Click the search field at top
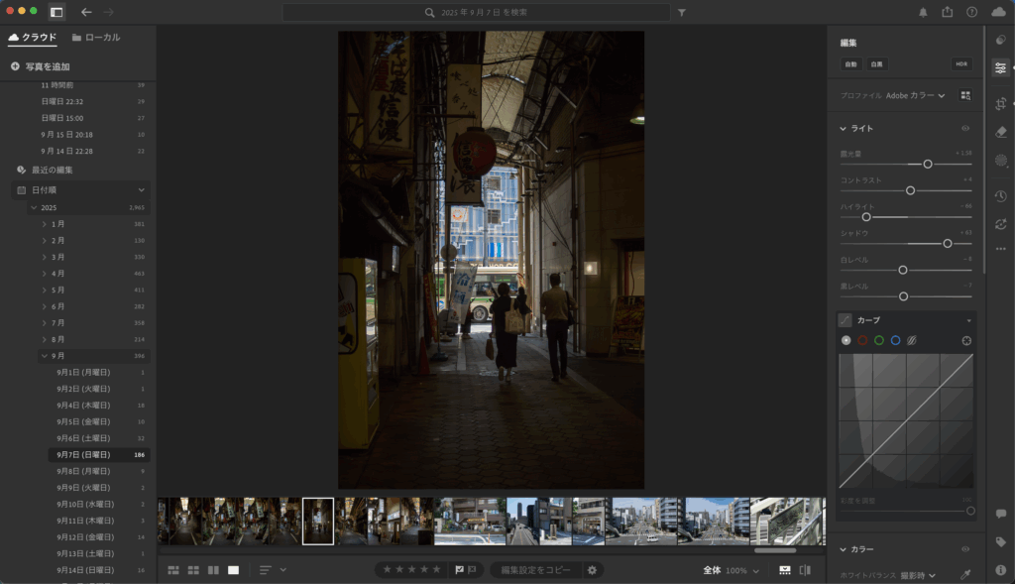 476,13
